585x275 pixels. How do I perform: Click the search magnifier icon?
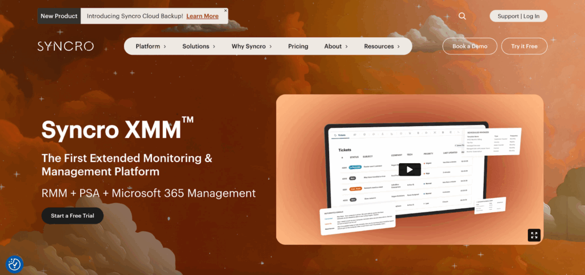coord(462,16)
